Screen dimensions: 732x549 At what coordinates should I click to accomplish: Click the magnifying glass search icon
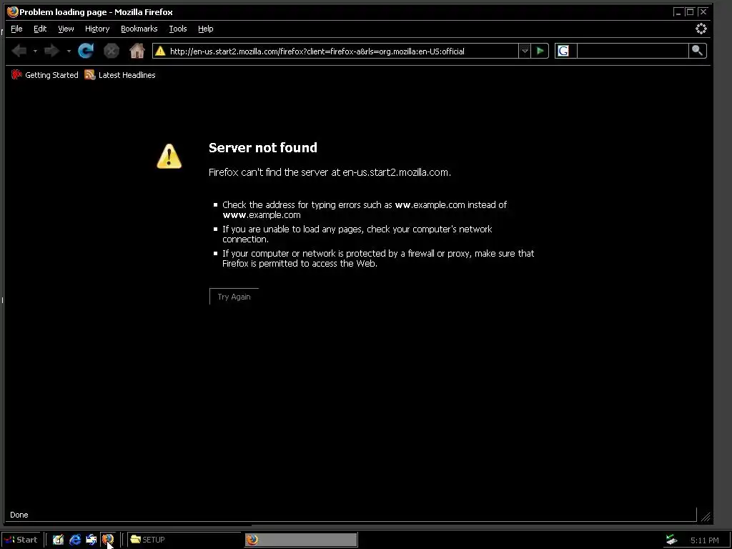[698, 51]
